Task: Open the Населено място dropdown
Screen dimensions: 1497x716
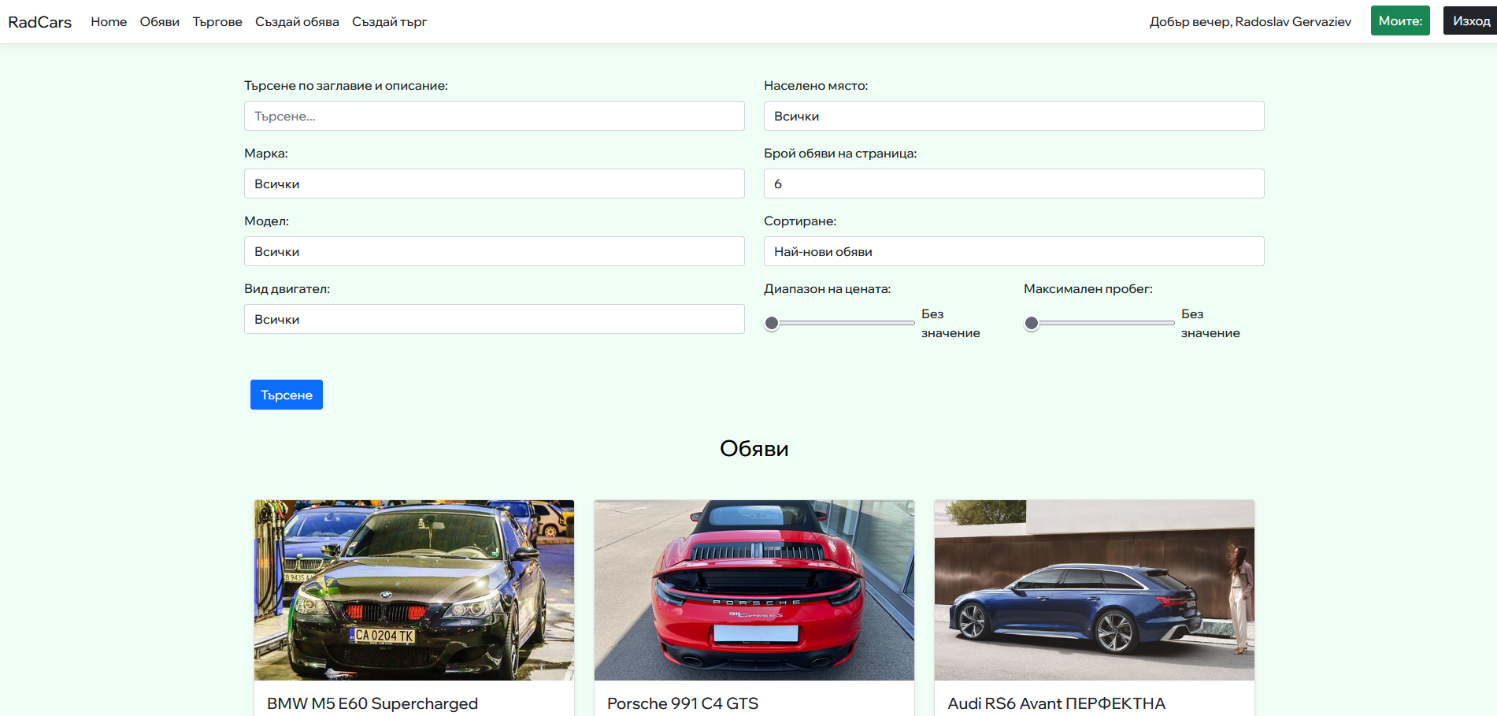Action: click(1013, 116)
